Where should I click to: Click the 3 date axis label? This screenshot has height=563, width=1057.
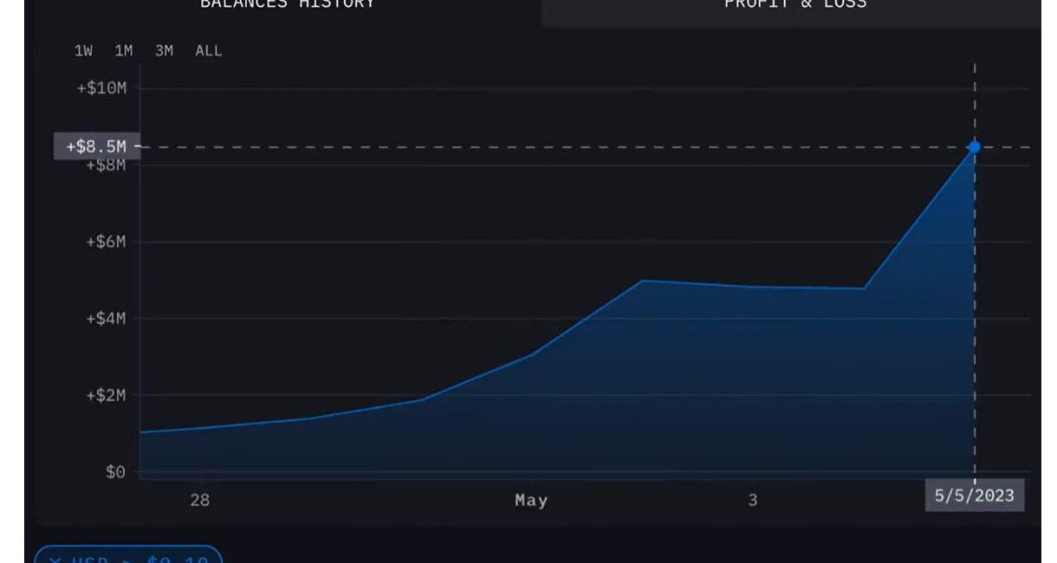(x=752, y=500)
